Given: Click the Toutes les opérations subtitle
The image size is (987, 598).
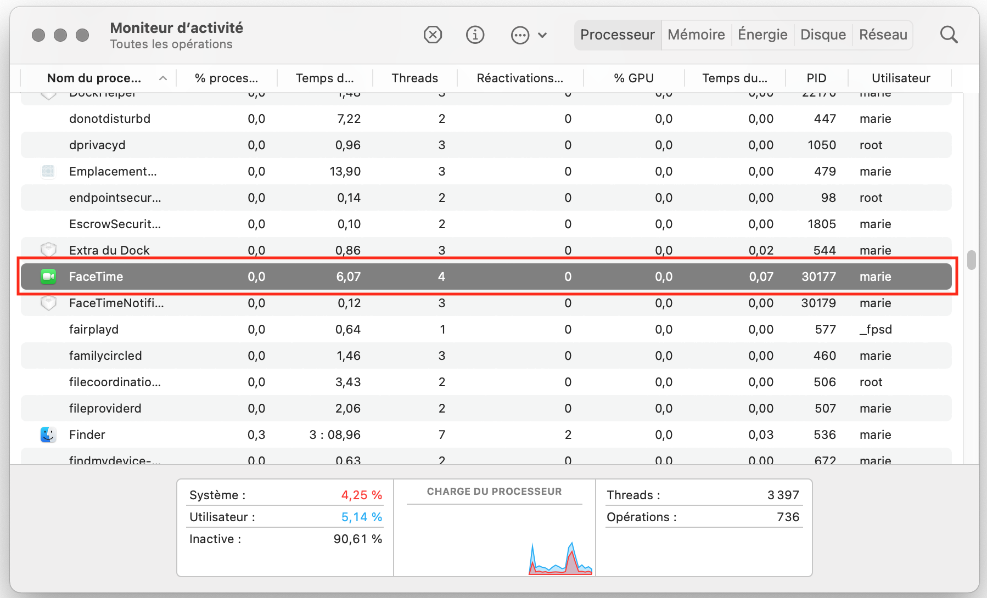Looking at the screenshot, I should pyautogui.click(x=171, y=44).
